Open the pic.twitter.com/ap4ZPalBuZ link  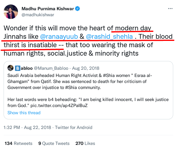(x=59, y=106)
